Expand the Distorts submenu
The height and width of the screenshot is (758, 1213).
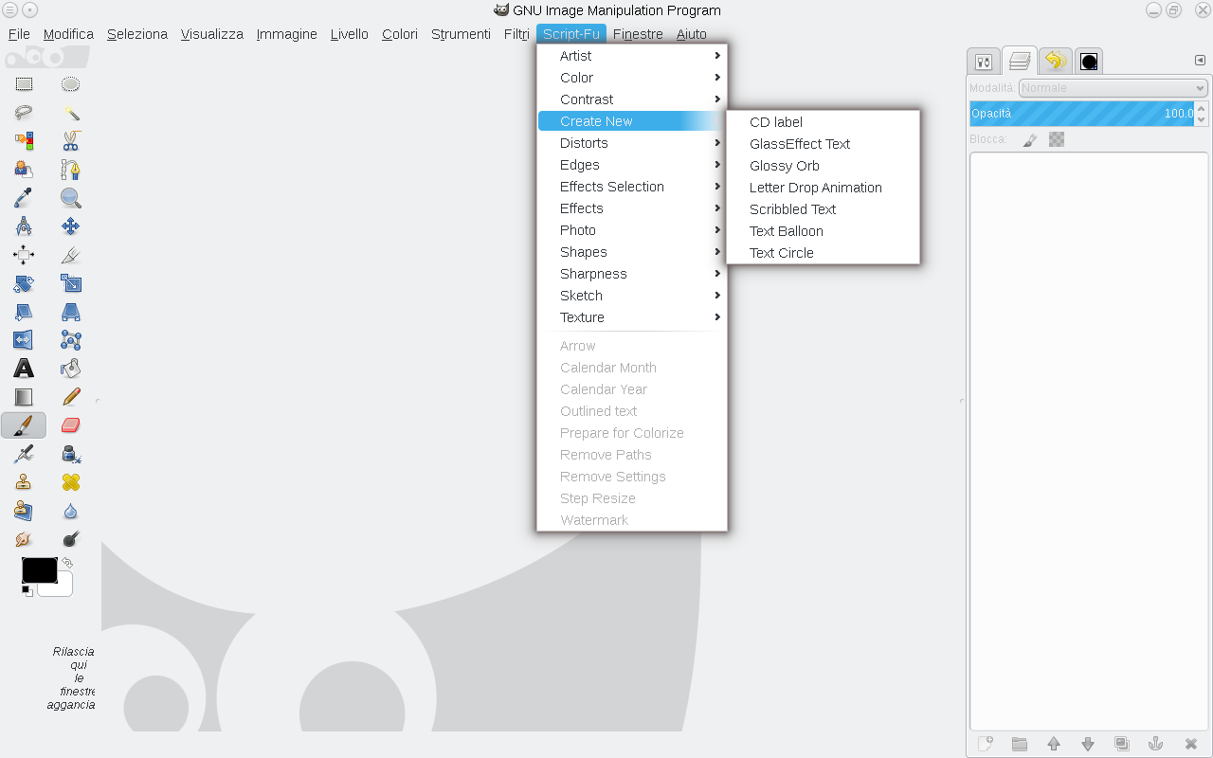point(632,143)
